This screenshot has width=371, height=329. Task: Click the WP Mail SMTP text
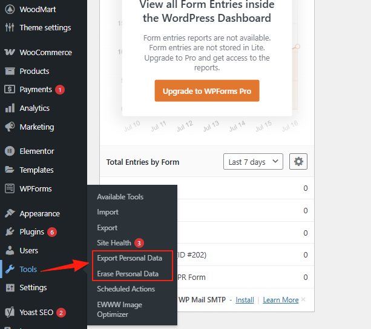[202, 300]
